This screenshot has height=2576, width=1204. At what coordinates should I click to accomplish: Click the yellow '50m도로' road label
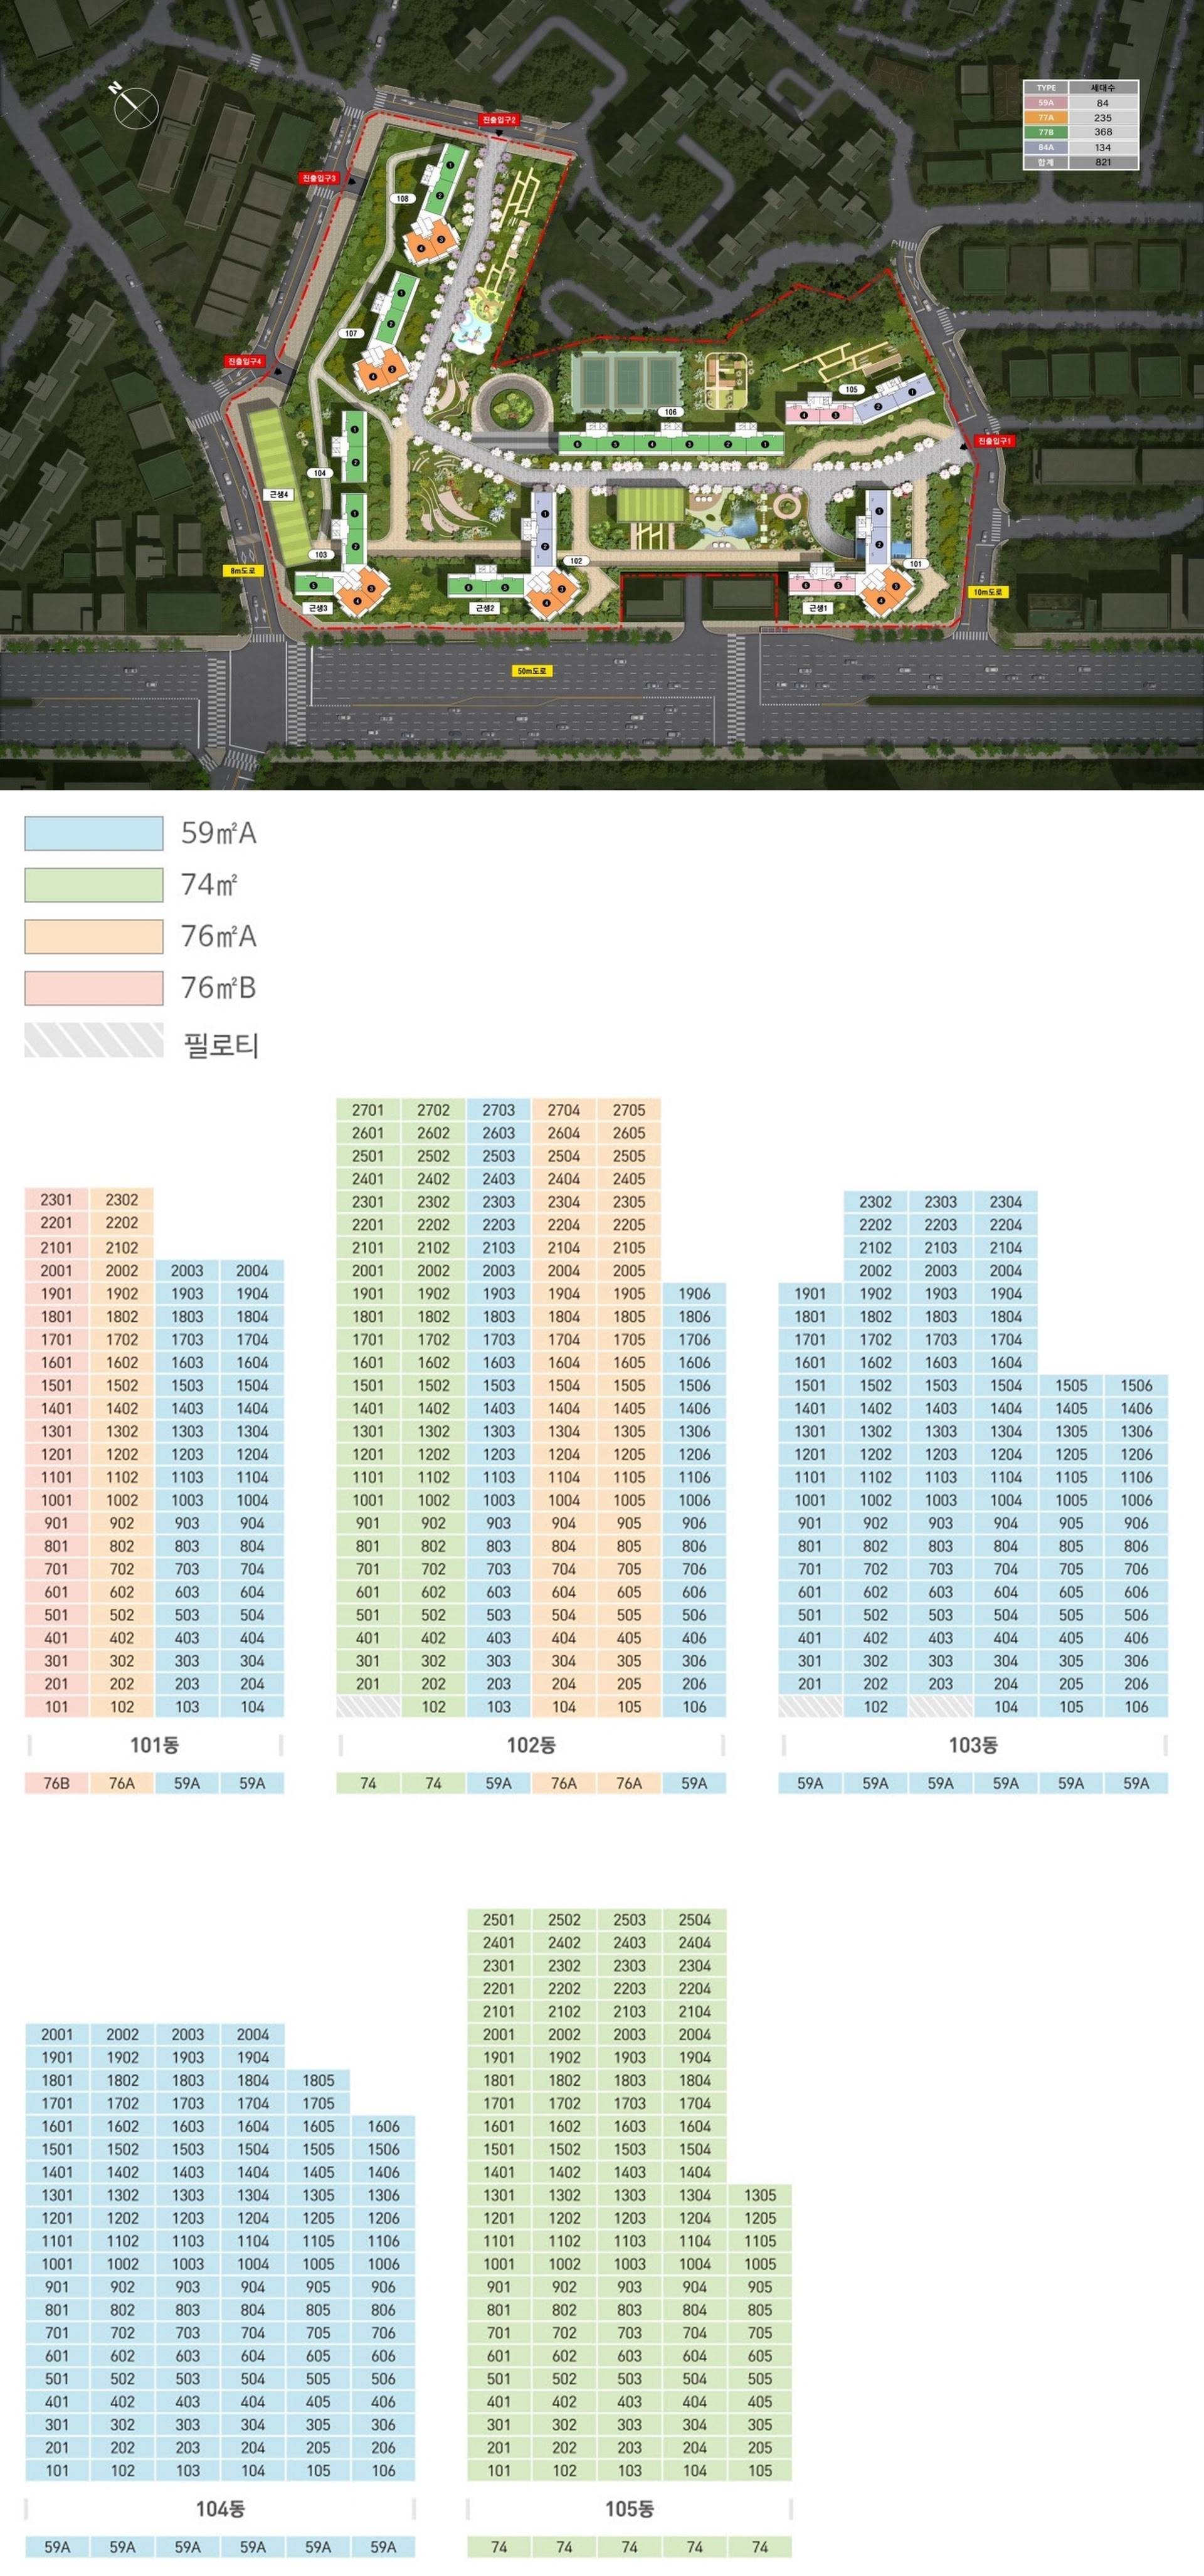pos(531,671)
